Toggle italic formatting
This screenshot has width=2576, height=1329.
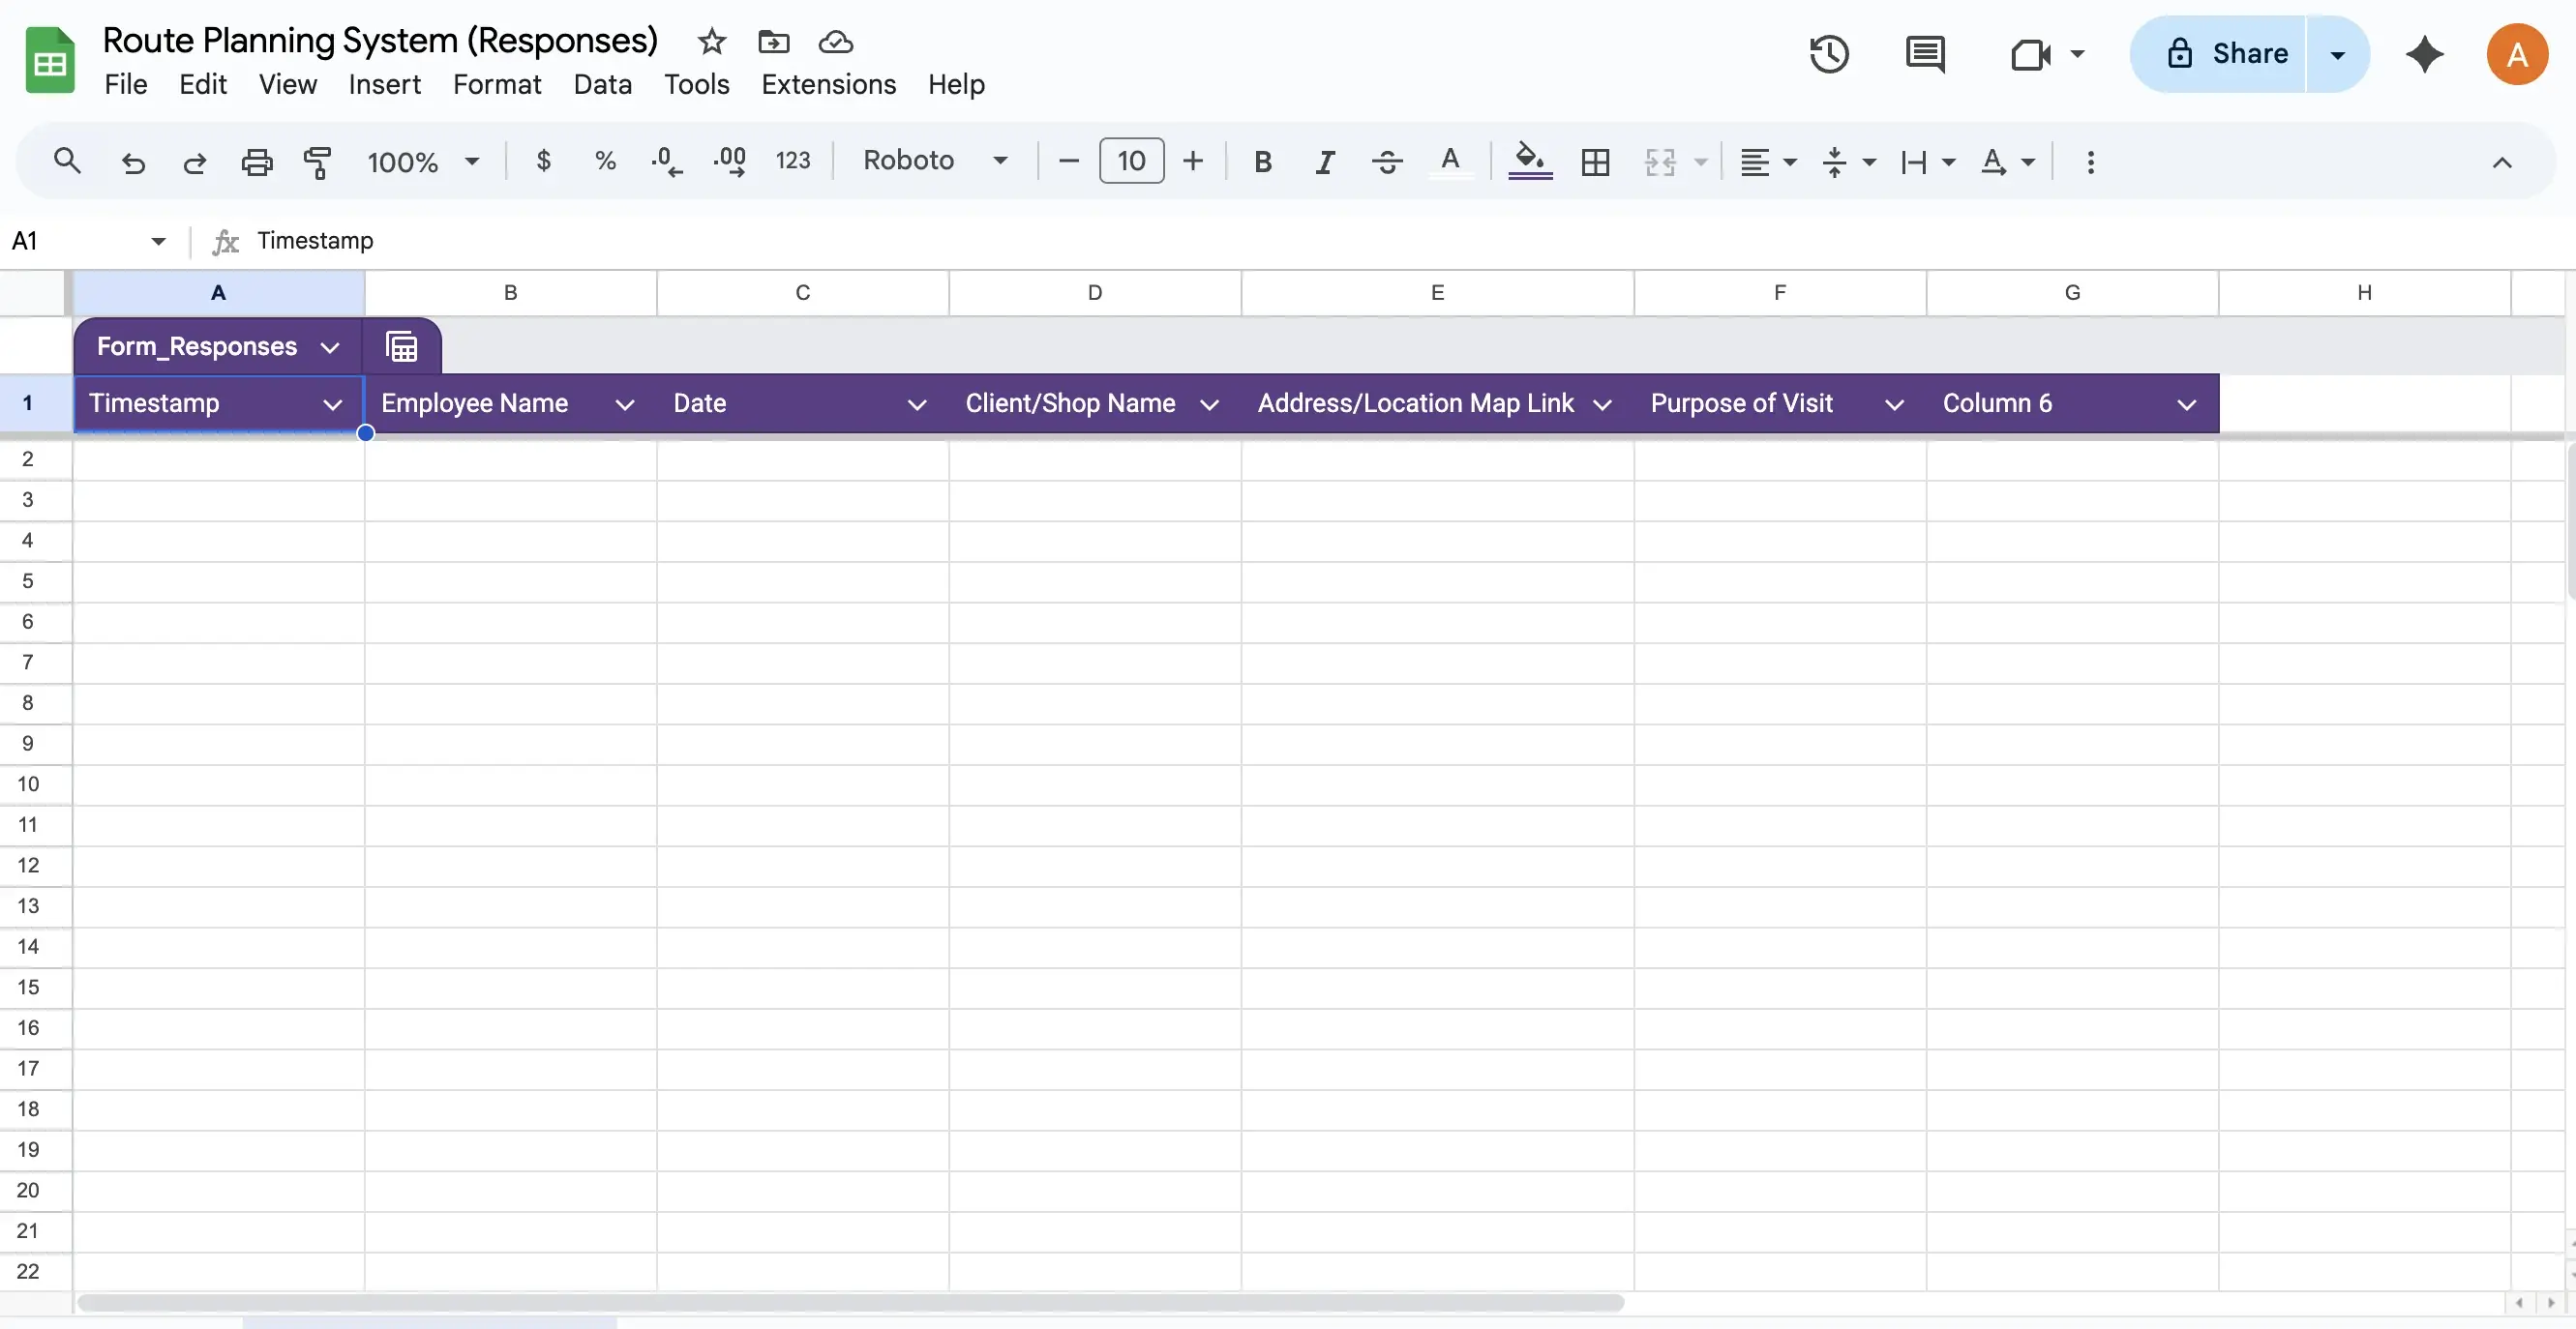pos(1324,161)
